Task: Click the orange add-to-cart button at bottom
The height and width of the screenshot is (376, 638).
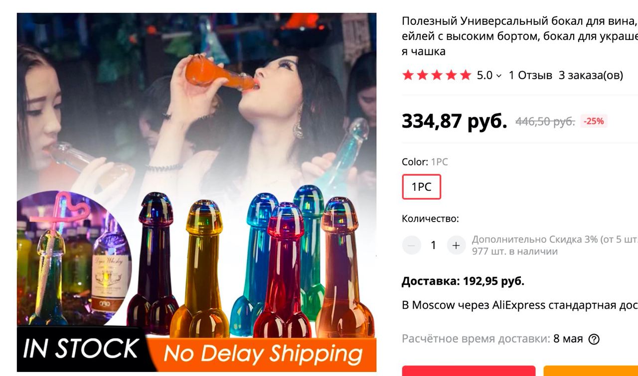Action: click(x=591, y=371)
